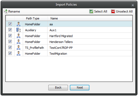
Task: Close the Import Policies dialog
Action: pyautogui.click(x=133, y=5)
